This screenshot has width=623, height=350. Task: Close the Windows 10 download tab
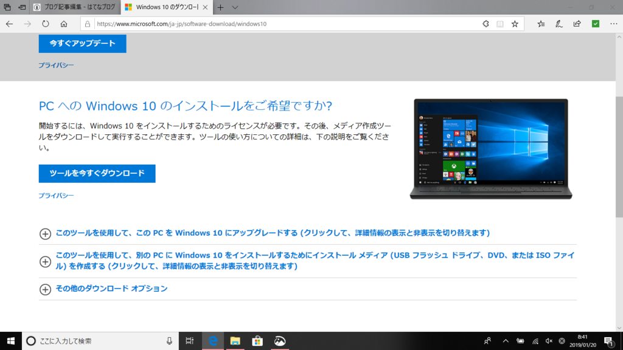[205, 7]
